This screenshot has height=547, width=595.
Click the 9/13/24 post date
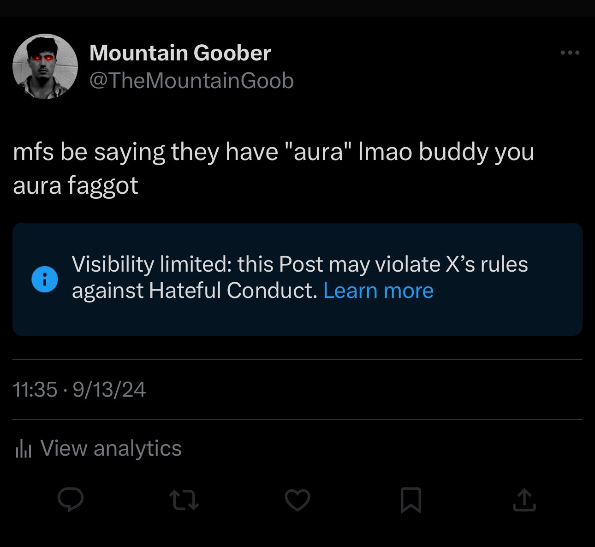[109, 390]
